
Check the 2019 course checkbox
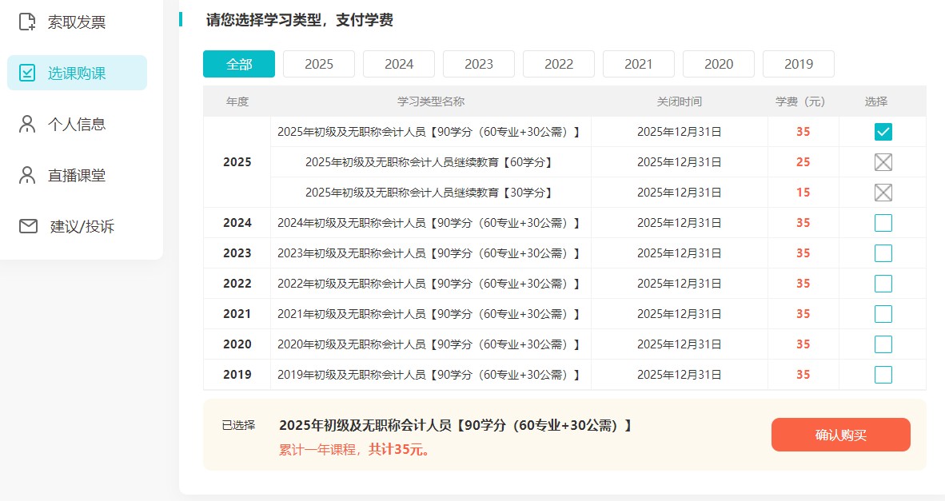point(883,374)
